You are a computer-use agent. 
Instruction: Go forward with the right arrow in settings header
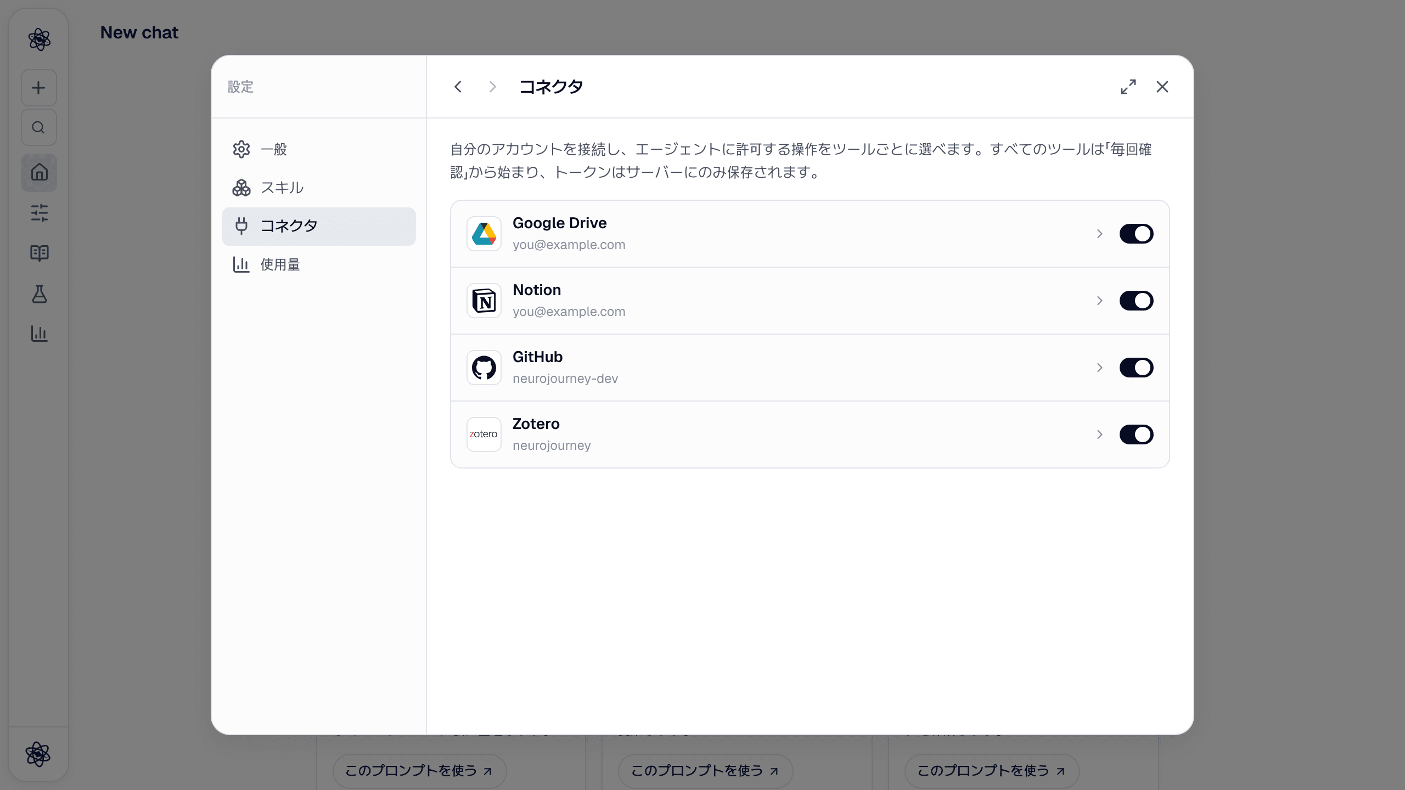(492, 87)
